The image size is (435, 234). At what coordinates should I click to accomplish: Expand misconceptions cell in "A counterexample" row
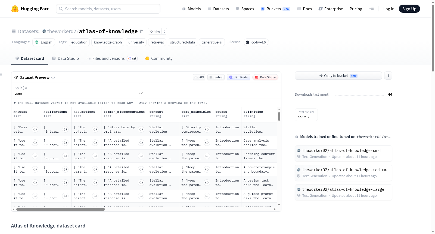tap(141, 169)
